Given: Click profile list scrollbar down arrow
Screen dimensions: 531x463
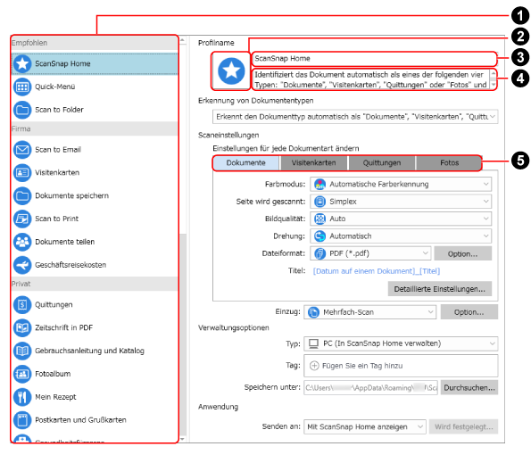Looking at the screenshot, I should click(x=183, y=439).
